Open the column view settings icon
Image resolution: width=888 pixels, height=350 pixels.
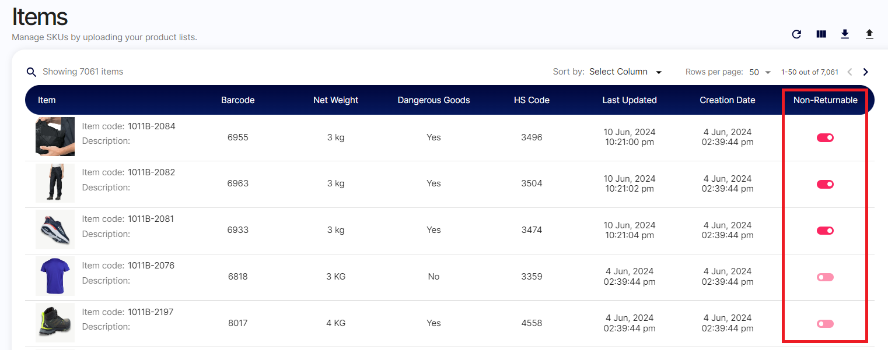[x=821, y=34]
